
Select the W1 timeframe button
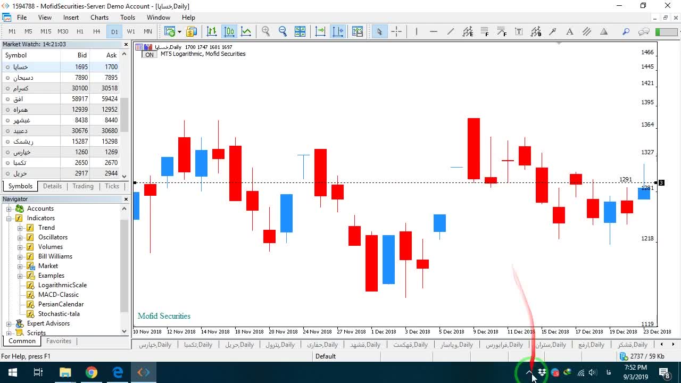(131, 31)
